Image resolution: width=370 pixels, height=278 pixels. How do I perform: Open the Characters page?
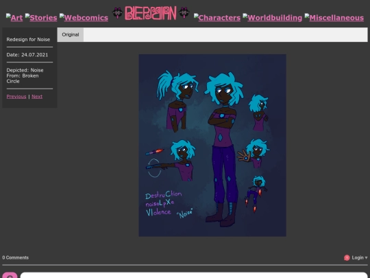(x=217, y=17)
